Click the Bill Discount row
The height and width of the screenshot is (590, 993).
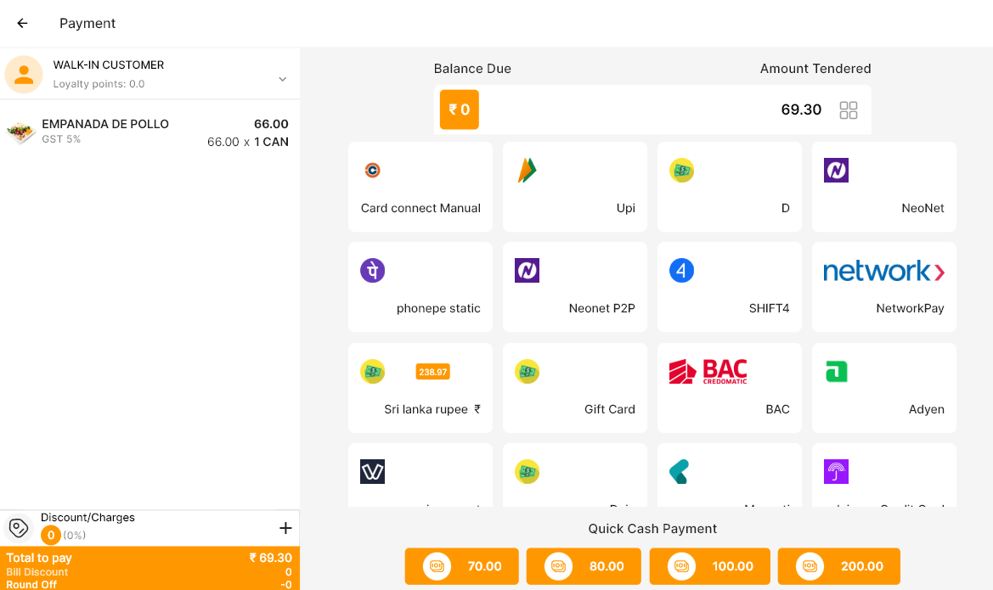(x=150, y=572)
